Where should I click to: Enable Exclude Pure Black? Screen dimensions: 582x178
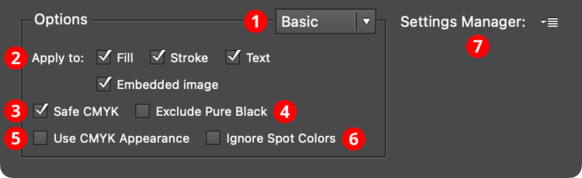coord(142,112)
